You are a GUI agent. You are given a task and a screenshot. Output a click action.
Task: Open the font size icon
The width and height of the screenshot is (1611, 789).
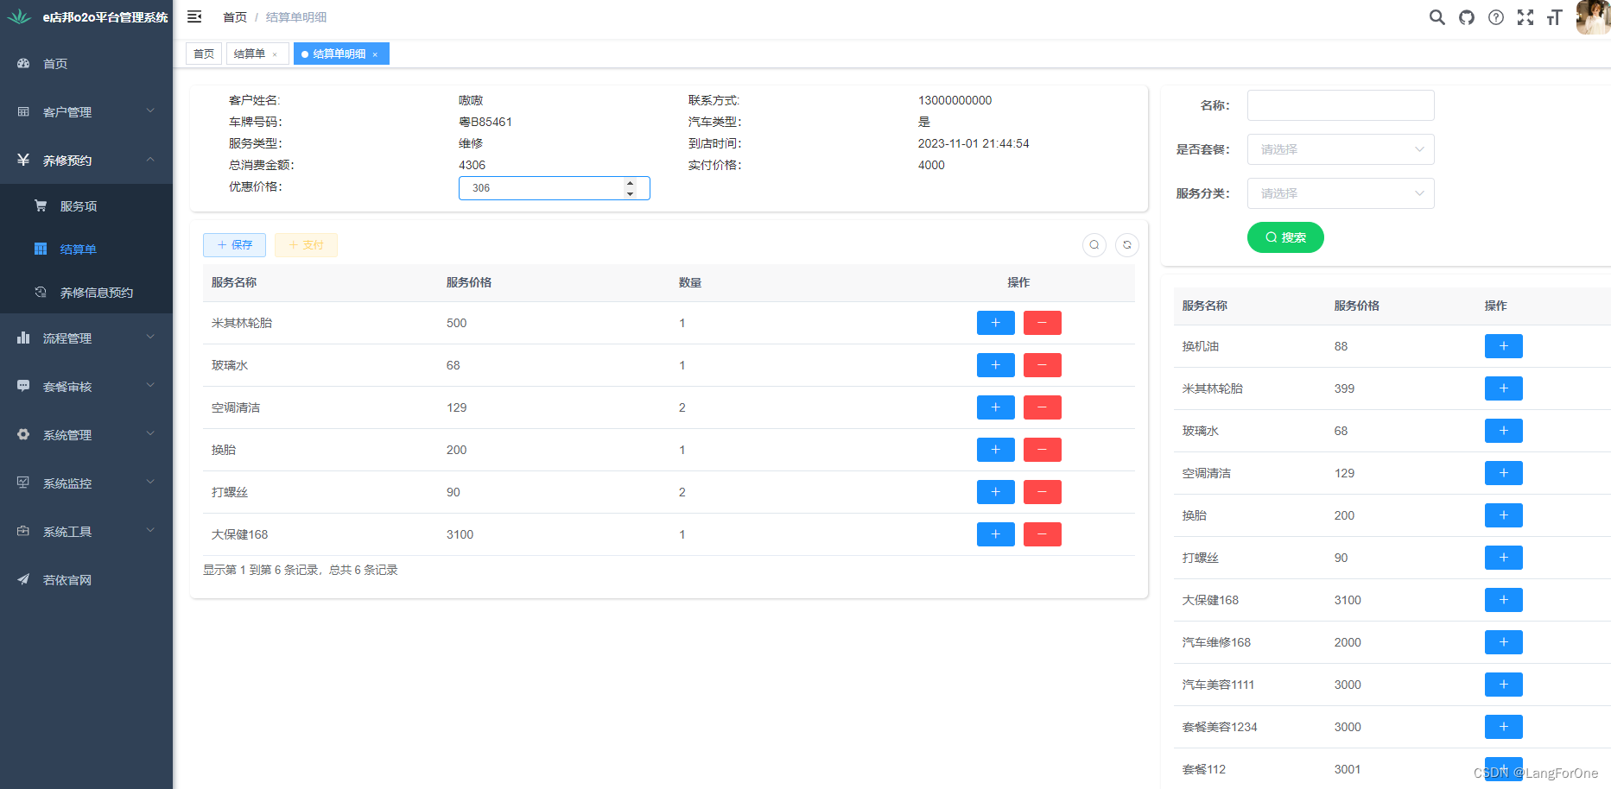tap(1555, 17)
